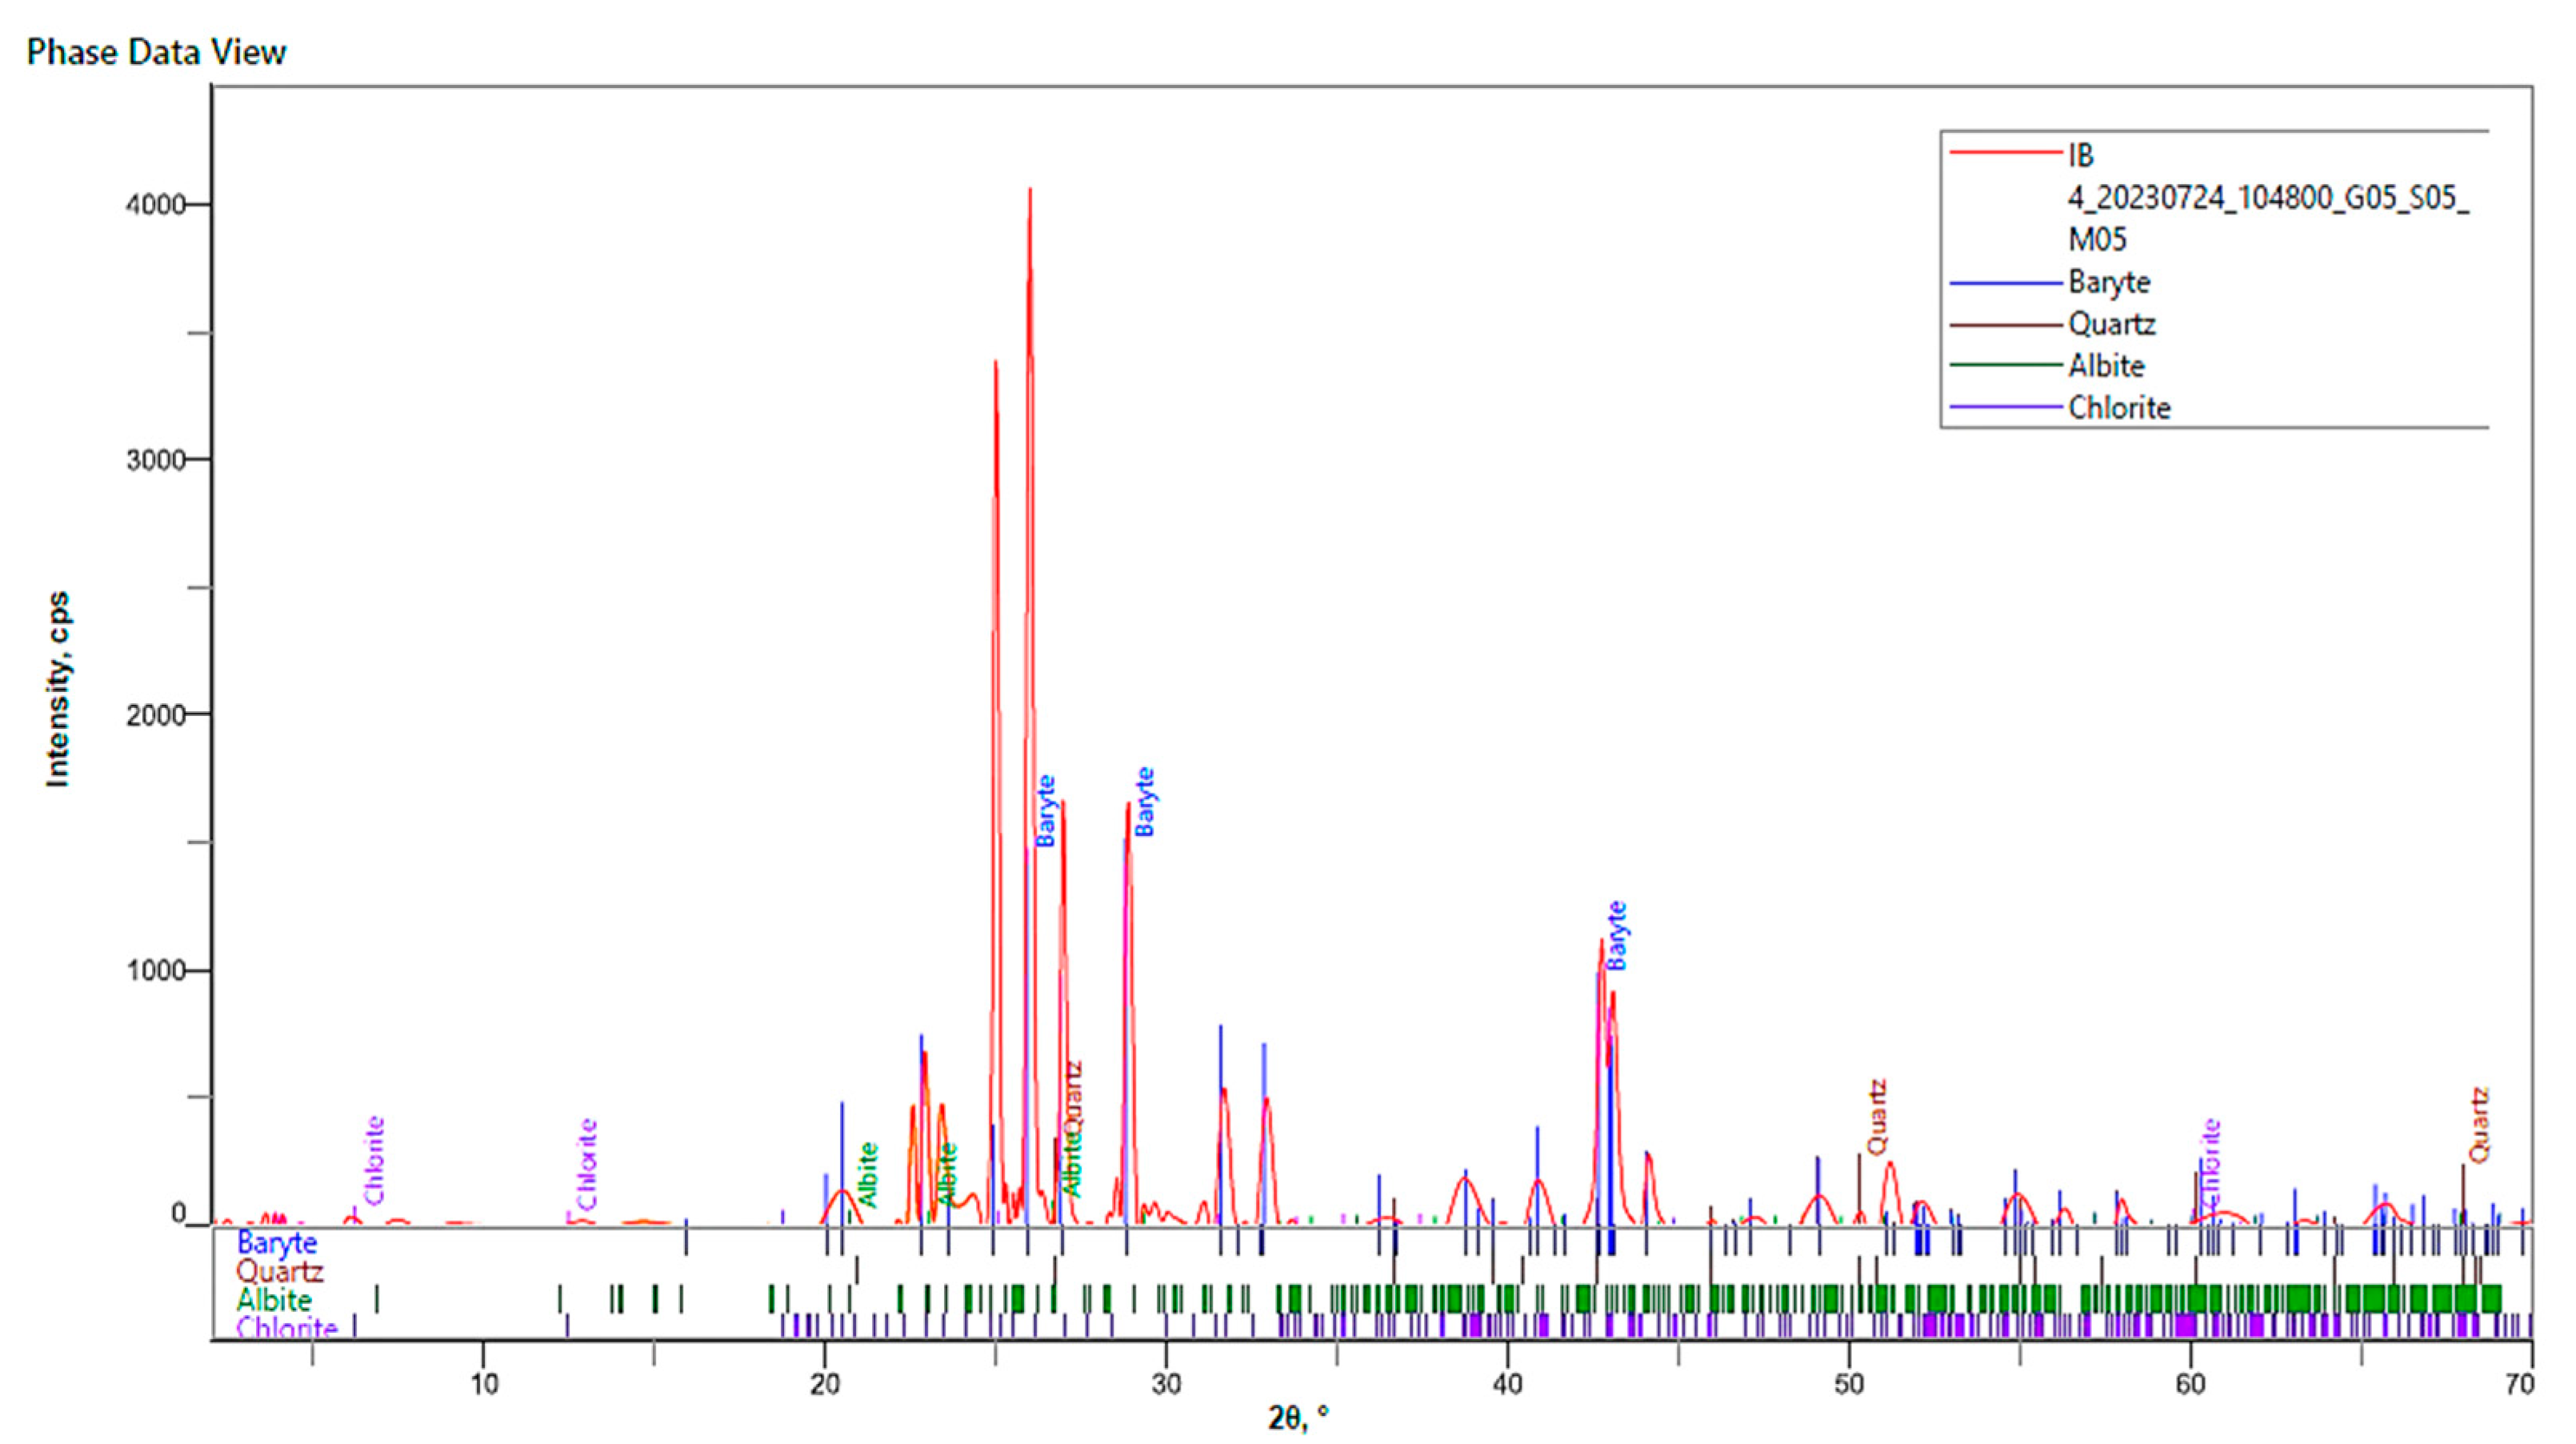
Task: Click the Baryte peak label near 29 degrees
Action: tap(1145, 802)
